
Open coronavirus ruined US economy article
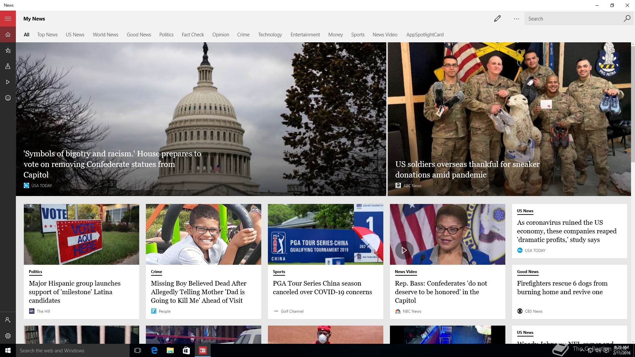click(567, 231)
